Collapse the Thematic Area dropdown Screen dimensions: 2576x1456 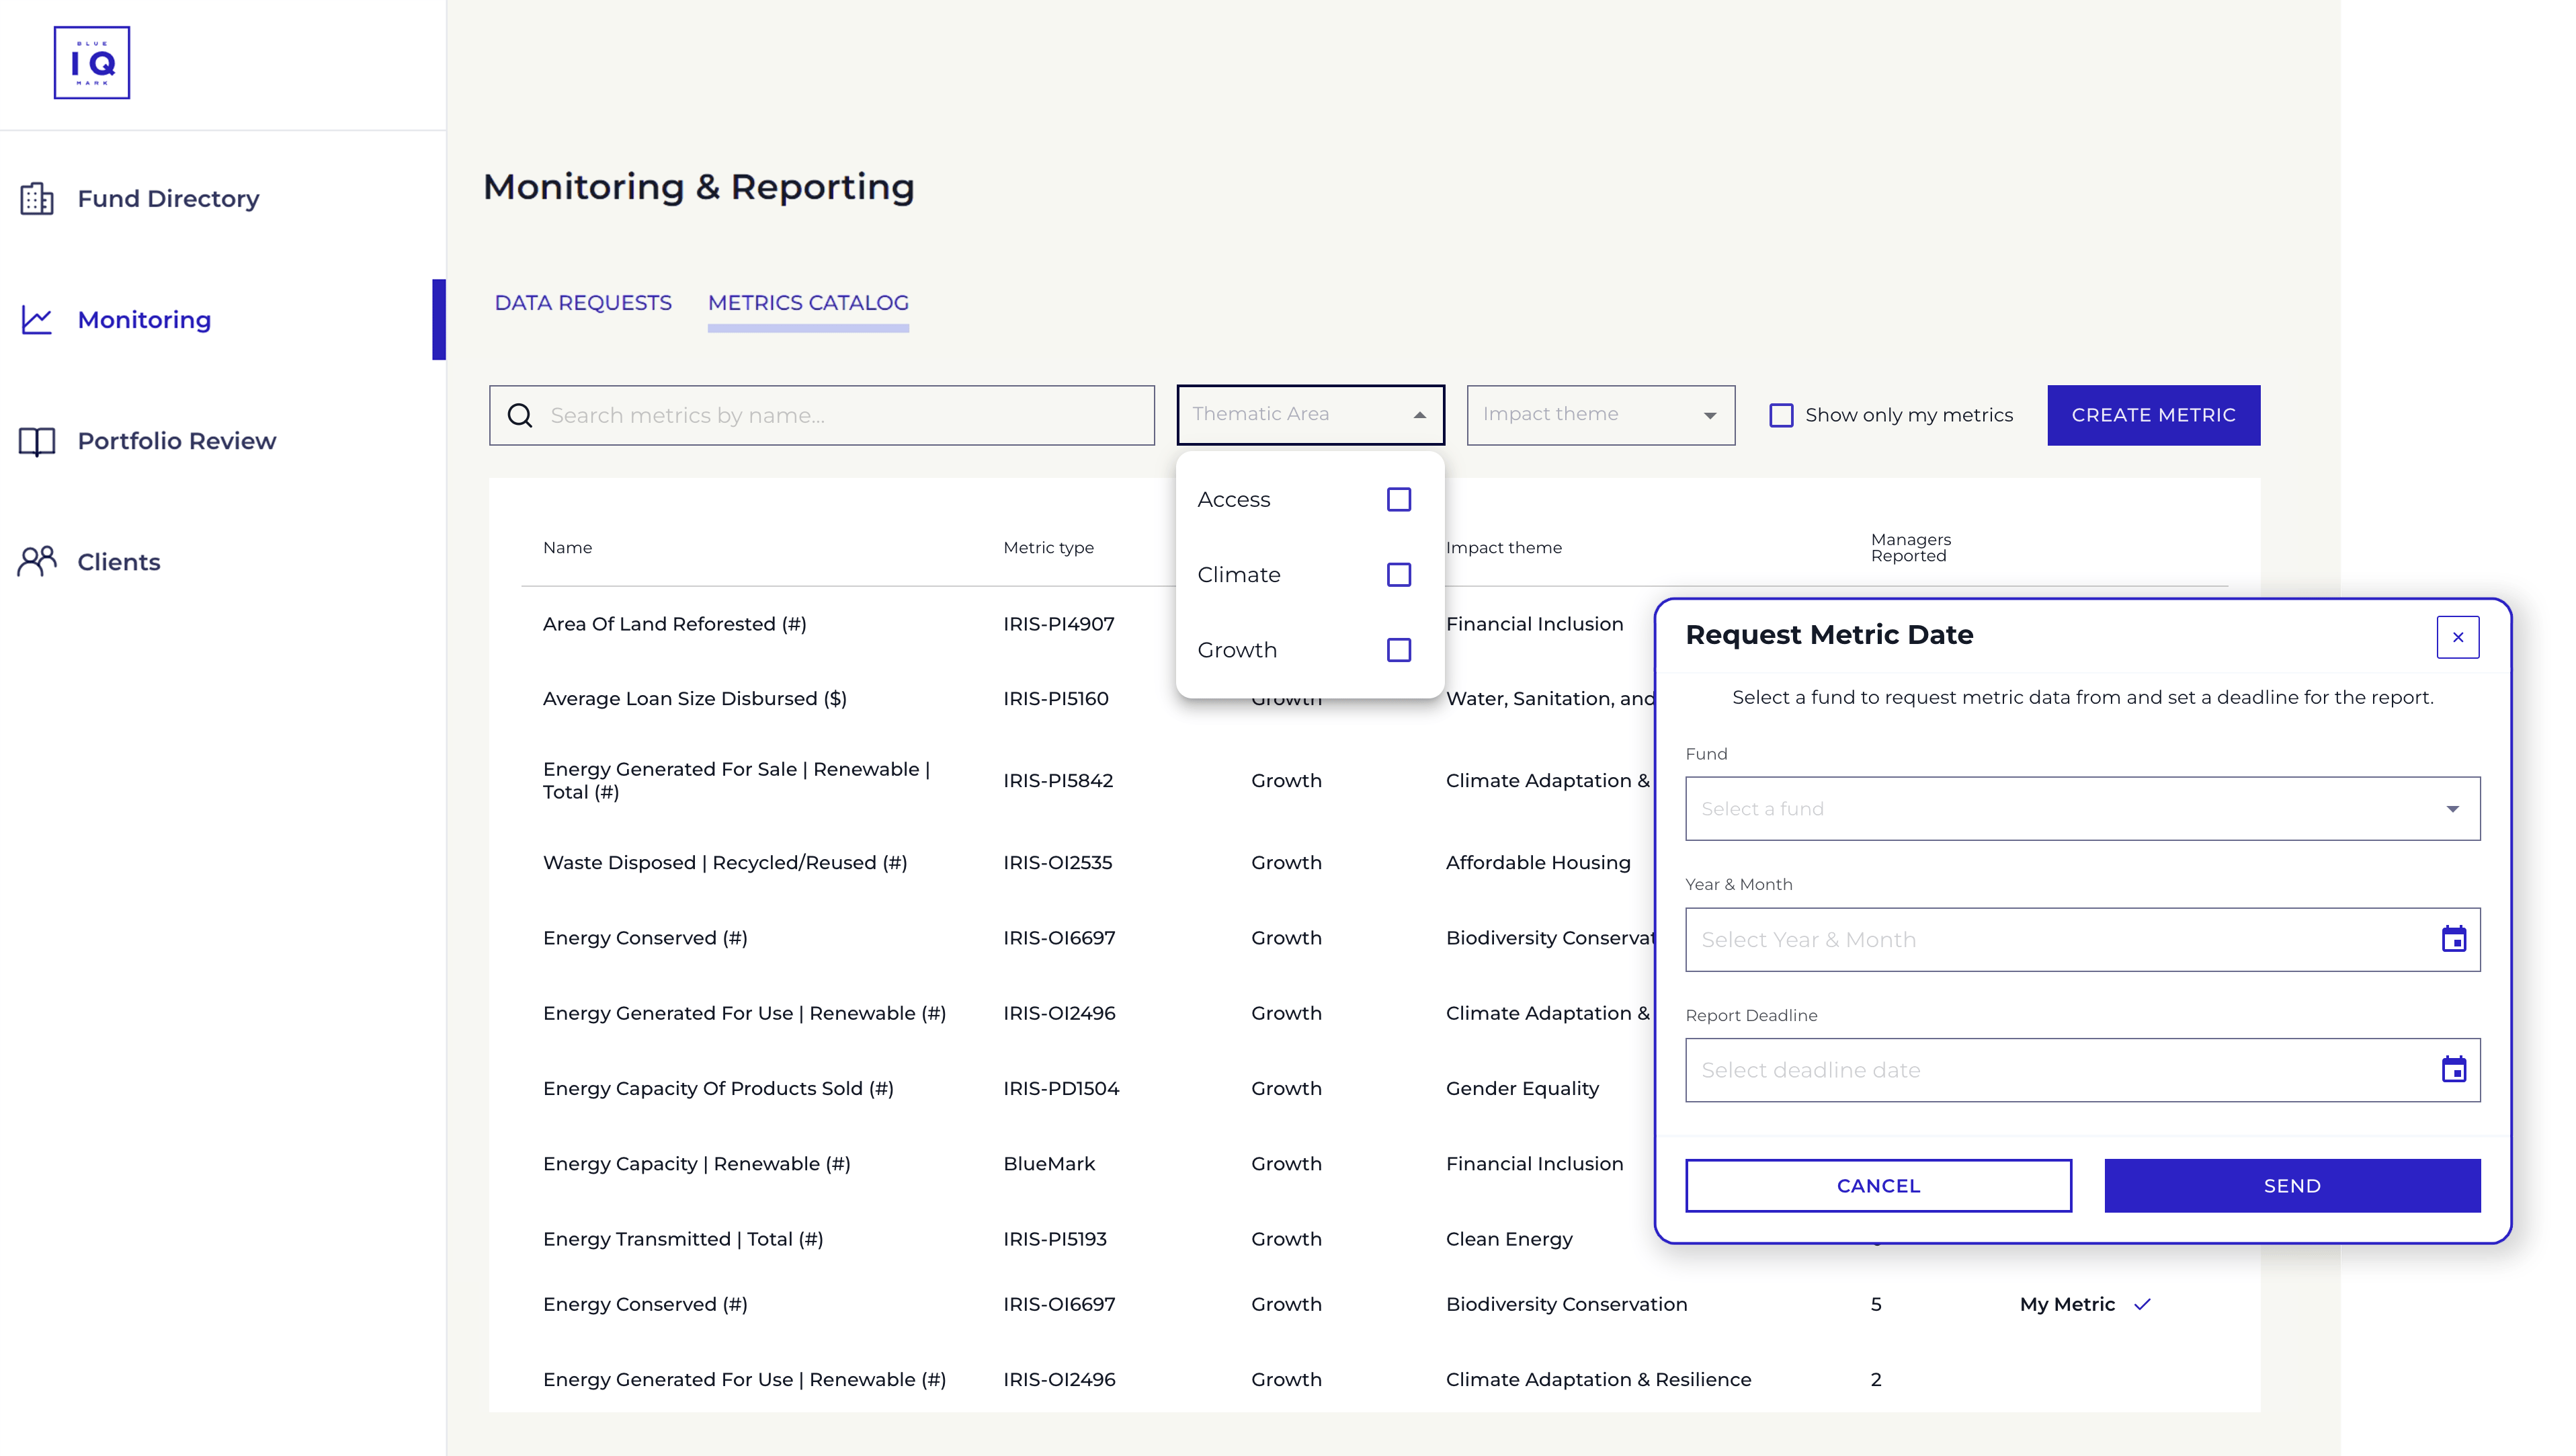(x=1419, y=415)
